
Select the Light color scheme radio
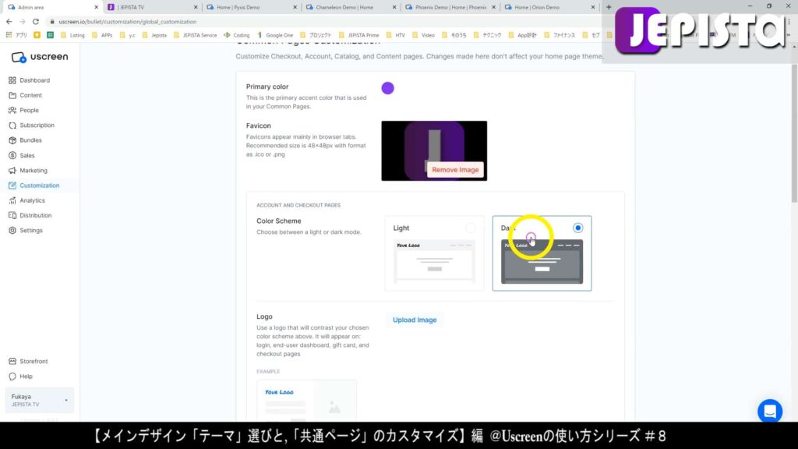[x=470, y=228]
